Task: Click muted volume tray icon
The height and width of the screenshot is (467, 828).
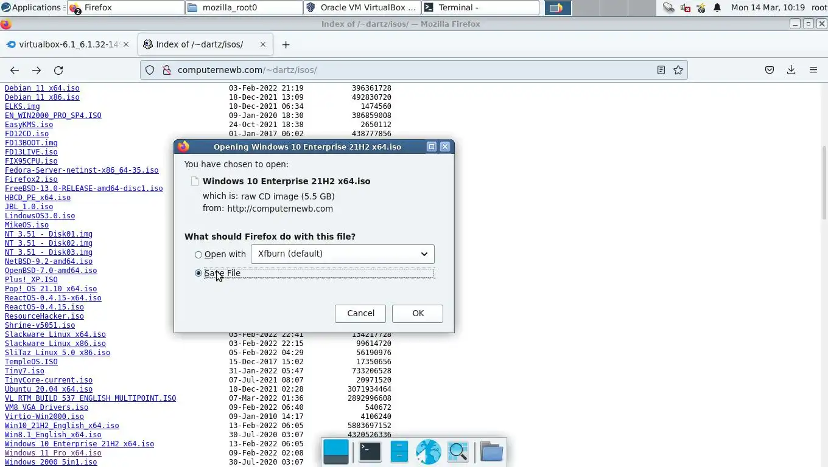Action: point(685,8)
